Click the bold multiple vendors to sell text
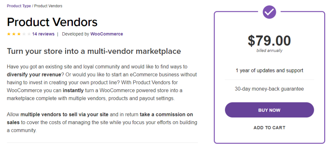Screen dimensions: 329x152 [x=64, y=115]
